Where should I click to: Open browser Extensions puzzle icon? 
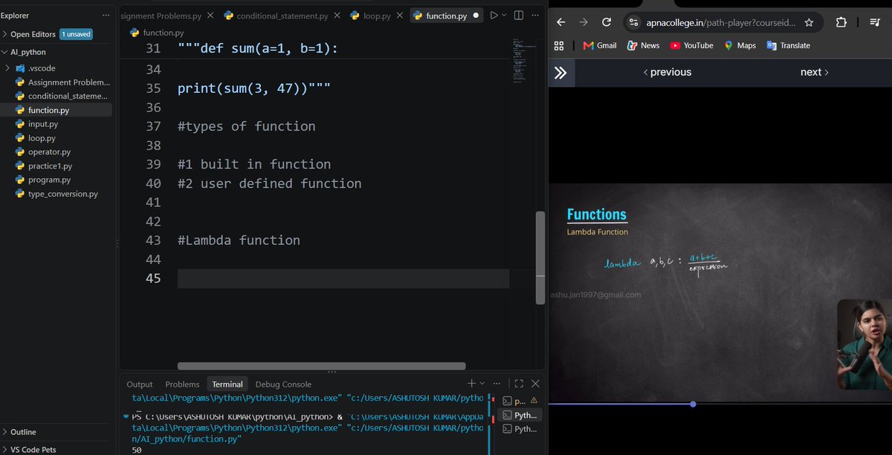[x=841, y=22]
